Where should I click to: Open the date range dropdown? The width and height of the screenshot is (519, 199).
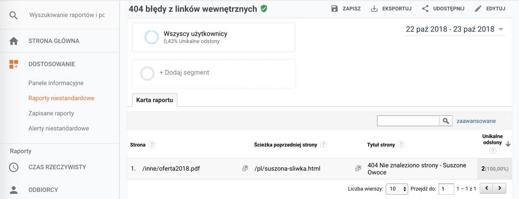click(x=455, y=29)
